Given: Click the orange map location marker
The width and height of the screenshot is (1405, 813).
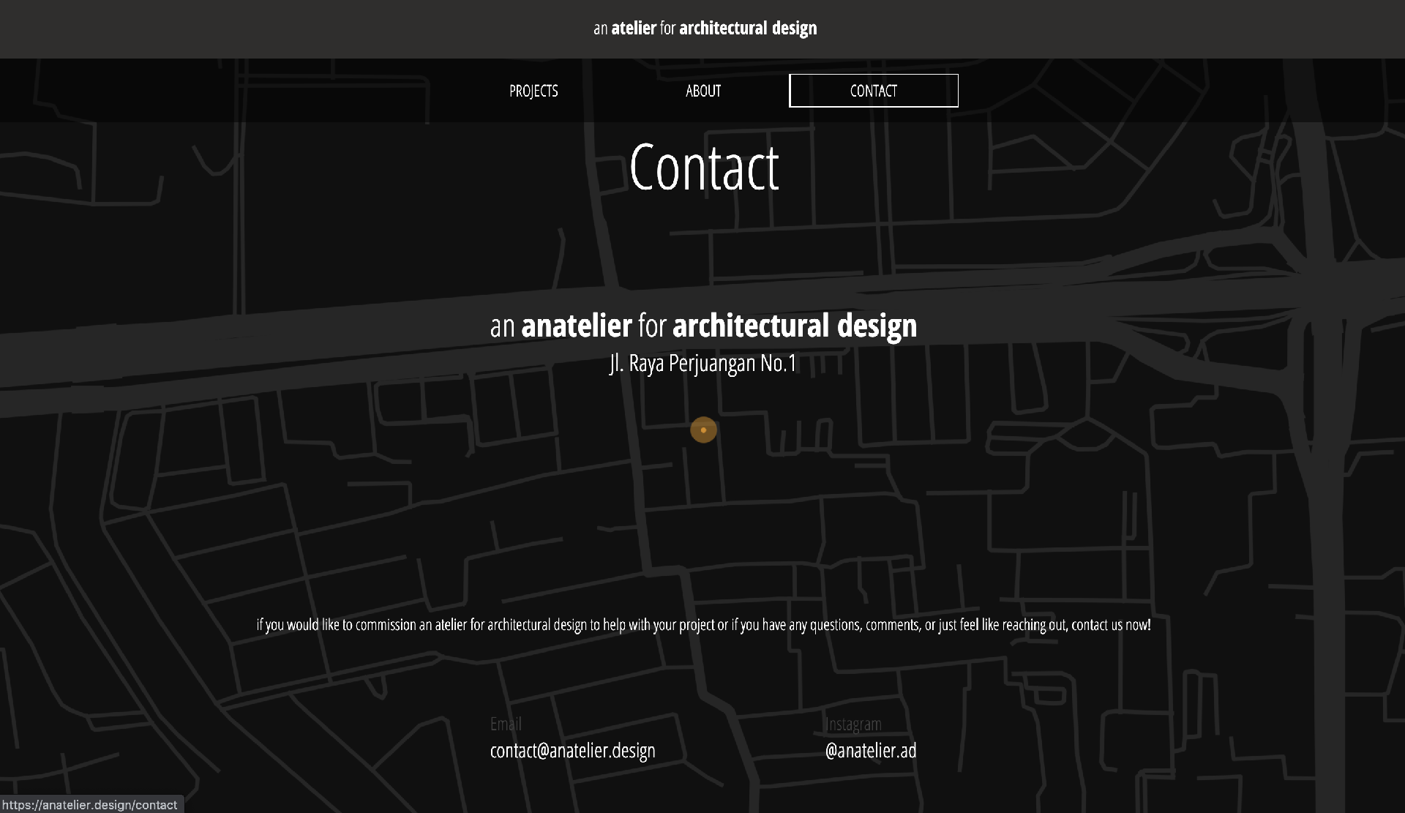Looking at the screenshot, I should (x=702, y=430).
